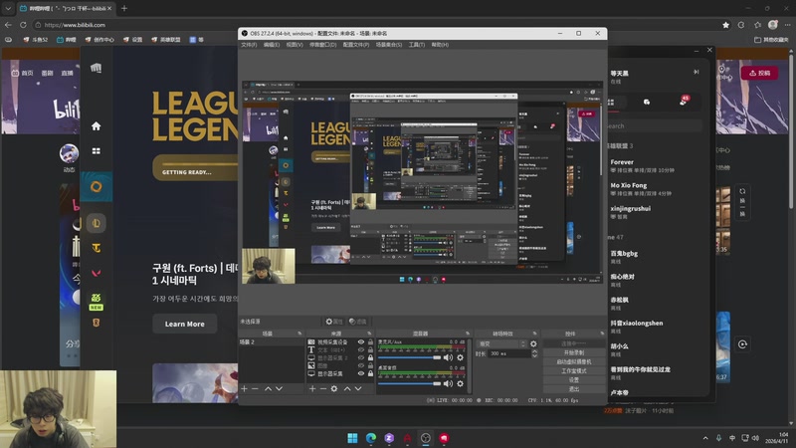
Task: Start virtual camera in OBS controls
Action: (574, 361)
